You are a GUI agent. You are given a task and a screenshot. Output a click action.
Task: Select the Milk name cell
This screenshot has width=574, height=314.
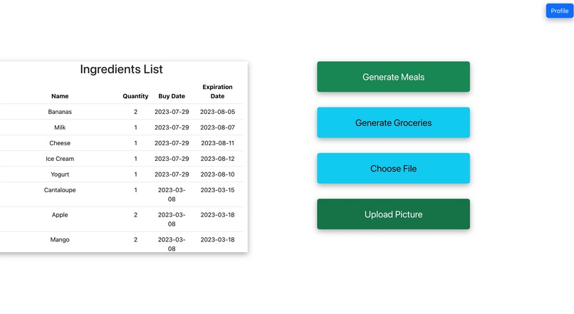(60, 127)
